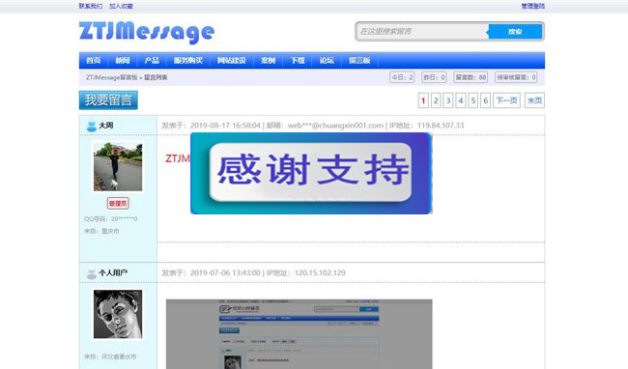Click the red 管理员 badge

pyautogui.click(x=118, y=203)
